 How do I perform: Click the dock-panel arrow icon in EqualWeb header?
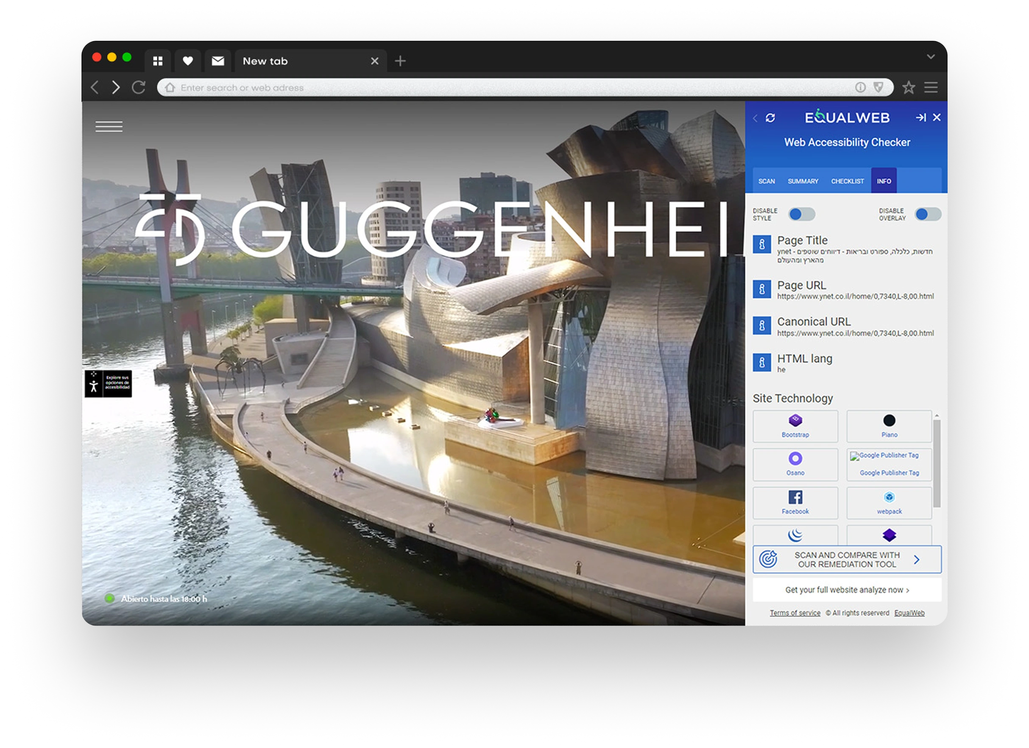(x=920, y=117)
